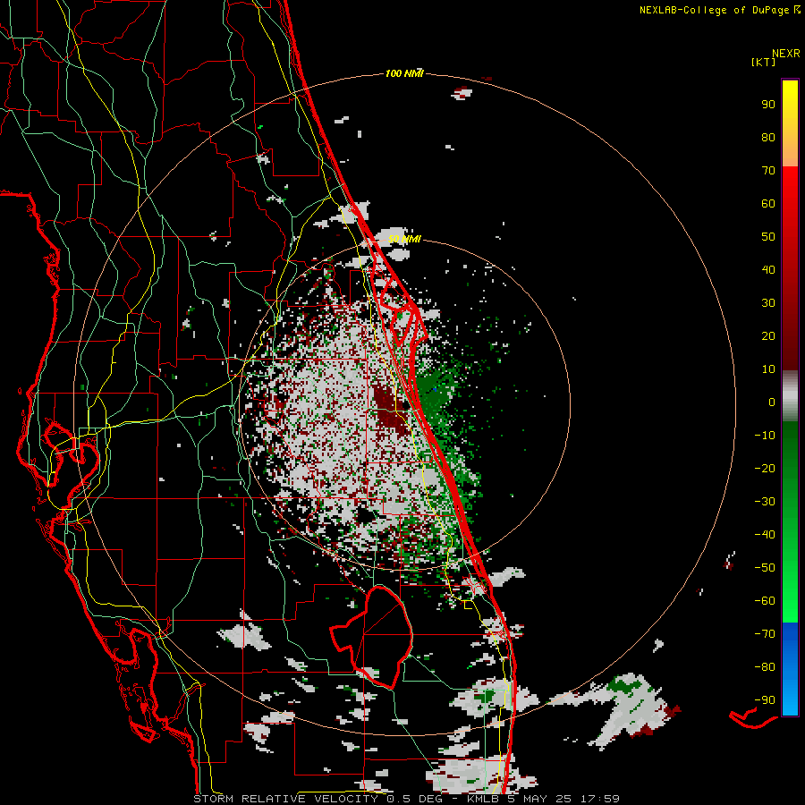Click the NEXR label above color scale
The width and height of the screenshot is (805, 805).
coord(786,54)
